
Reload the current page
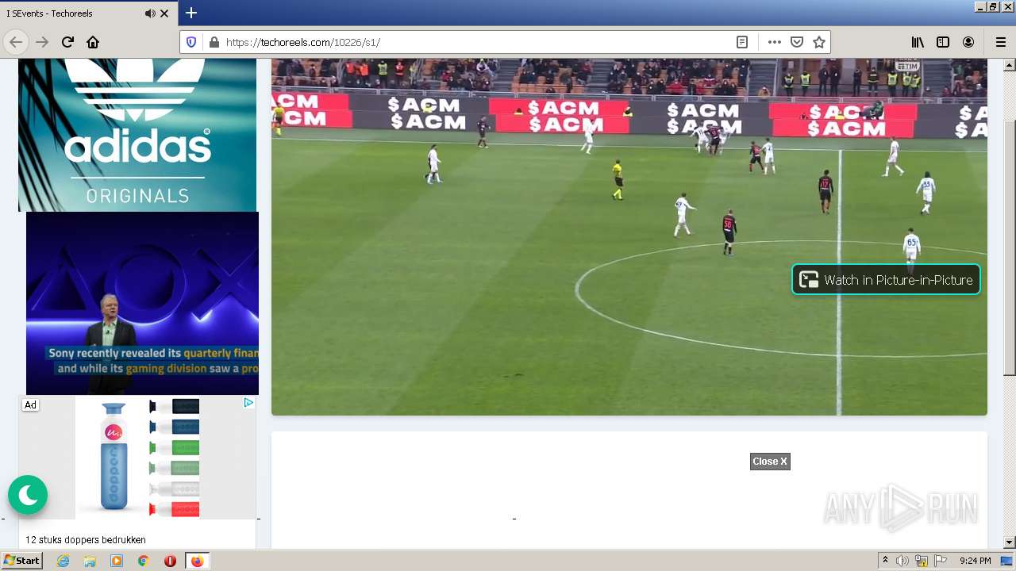click(x=67, y=42)
